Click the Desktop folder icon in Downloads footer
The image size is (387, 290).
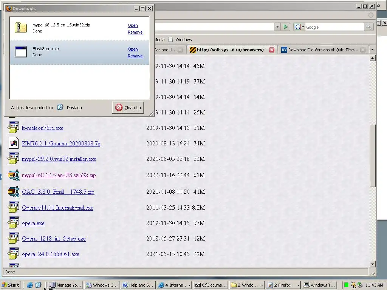[60, 107]
